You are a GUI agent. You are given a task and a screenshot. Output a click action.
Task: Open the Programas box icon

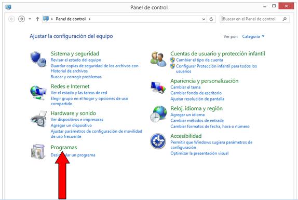(x=38, y=151)
